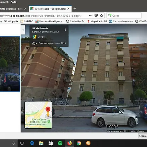Expand the Street View date history dropdown

35,43
